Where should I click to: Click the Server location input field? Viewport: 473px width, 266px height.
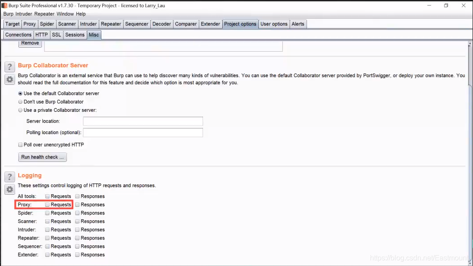pos(143,121)
